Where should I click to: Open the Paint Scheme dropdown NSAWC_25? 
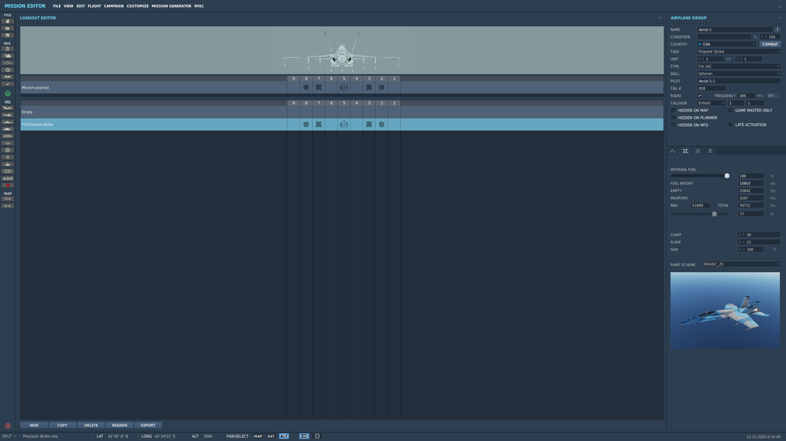pos(741,264)
